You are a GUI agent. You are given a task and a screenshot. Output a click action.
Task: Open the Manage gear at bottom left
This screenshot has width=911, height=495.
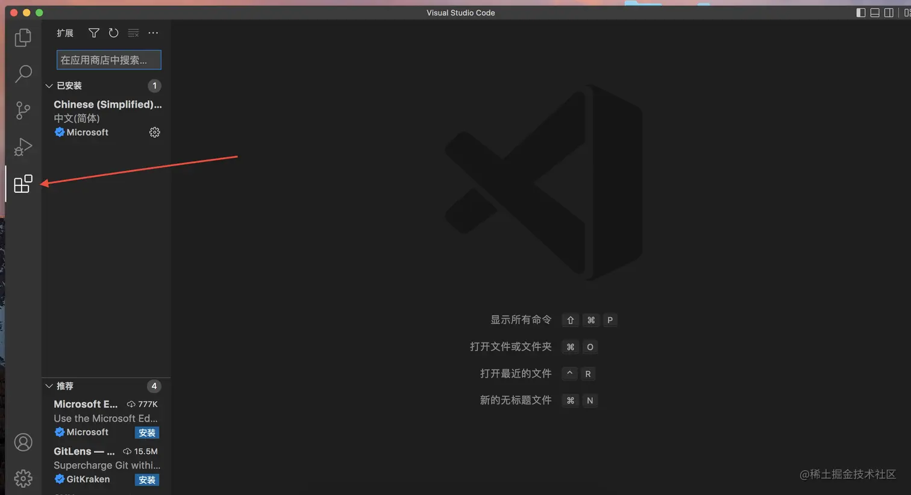[x=23, y=478]
